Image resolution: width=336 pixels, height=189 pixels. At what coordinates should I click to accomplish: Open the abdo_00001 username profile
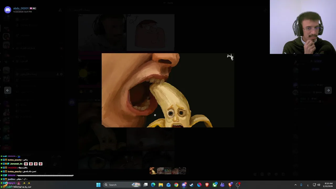coord(21,8)
